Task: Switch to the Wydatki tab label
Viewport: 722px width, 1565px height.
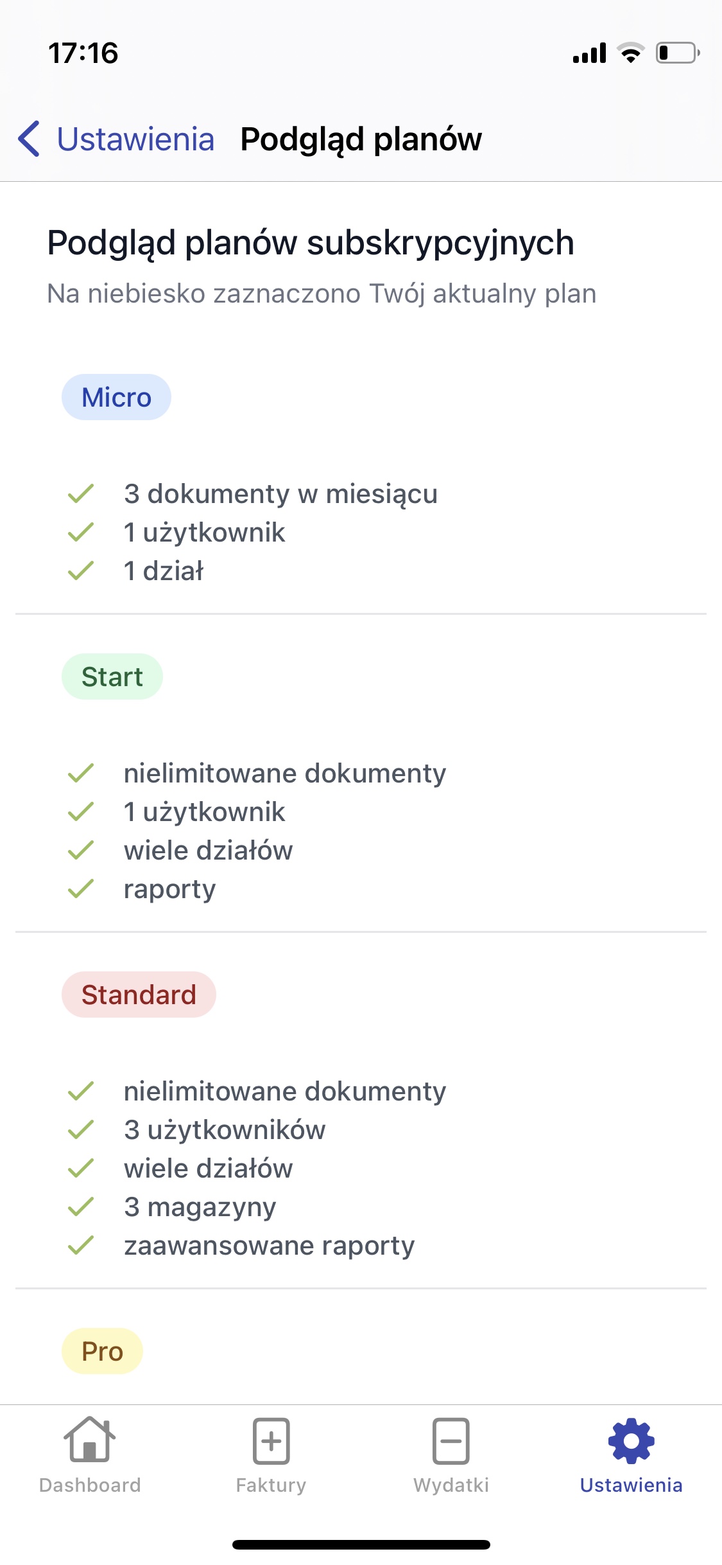Action: pos(451,1485)
